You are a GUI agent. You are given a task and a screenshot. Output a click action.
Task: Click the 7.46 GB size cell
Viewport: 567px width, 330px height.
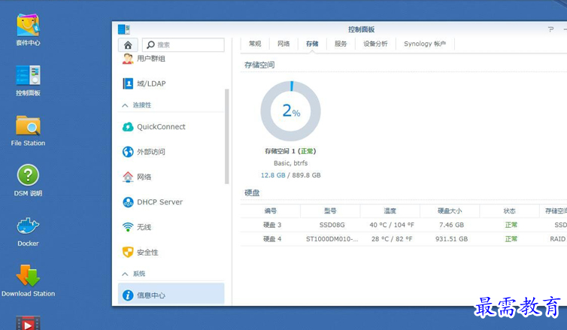451,225
